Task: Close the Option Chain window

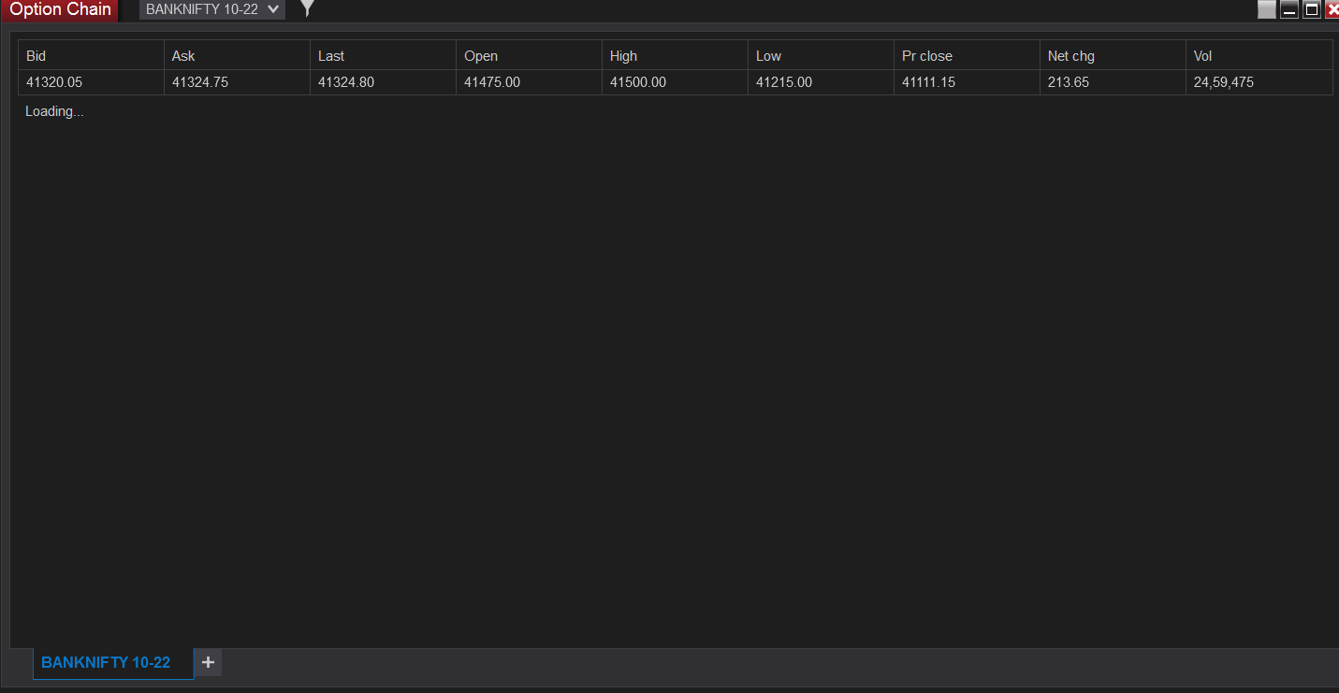Action: (x=1332, y=9)
